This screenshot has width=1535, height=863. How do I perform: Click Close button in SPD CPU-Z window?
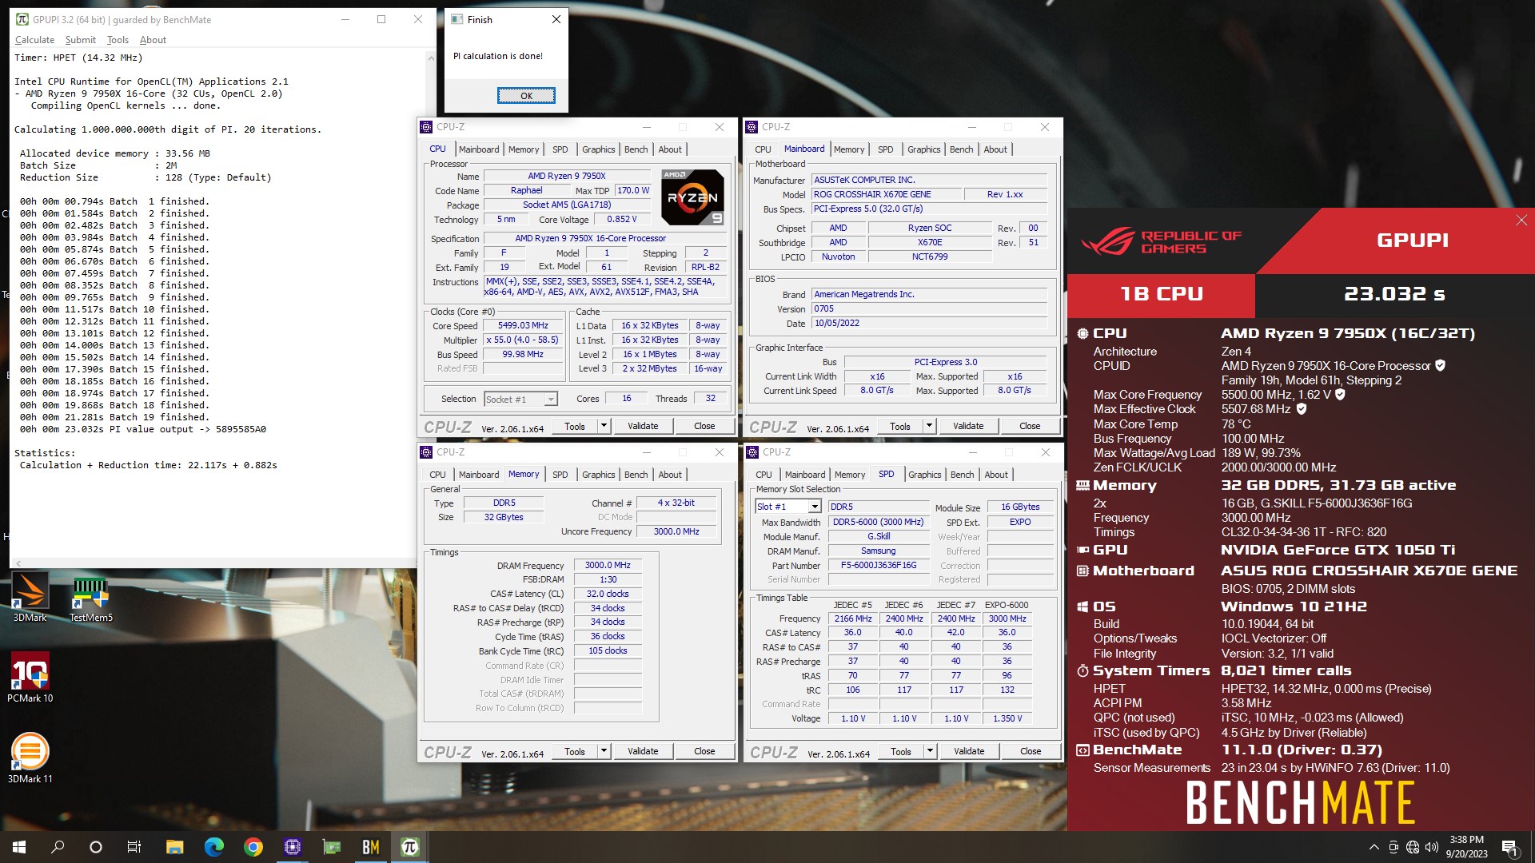click(x=1031, y=751)
